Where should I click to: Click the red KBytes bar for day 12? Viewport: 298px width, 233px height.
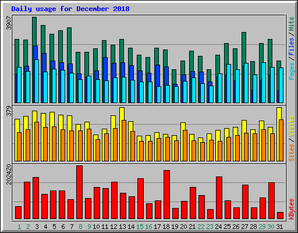114,200
